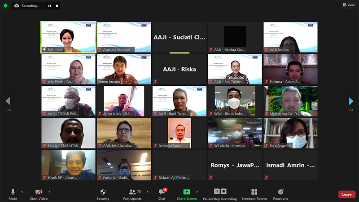Viewport: 359px width, 202px height.
Task: Expand participants options arrow
Action: pos(147,192)
